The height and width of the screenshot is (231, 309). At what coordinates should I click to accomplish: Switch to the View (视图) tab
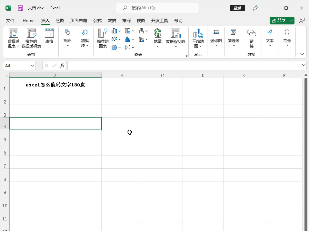point(141,21)
